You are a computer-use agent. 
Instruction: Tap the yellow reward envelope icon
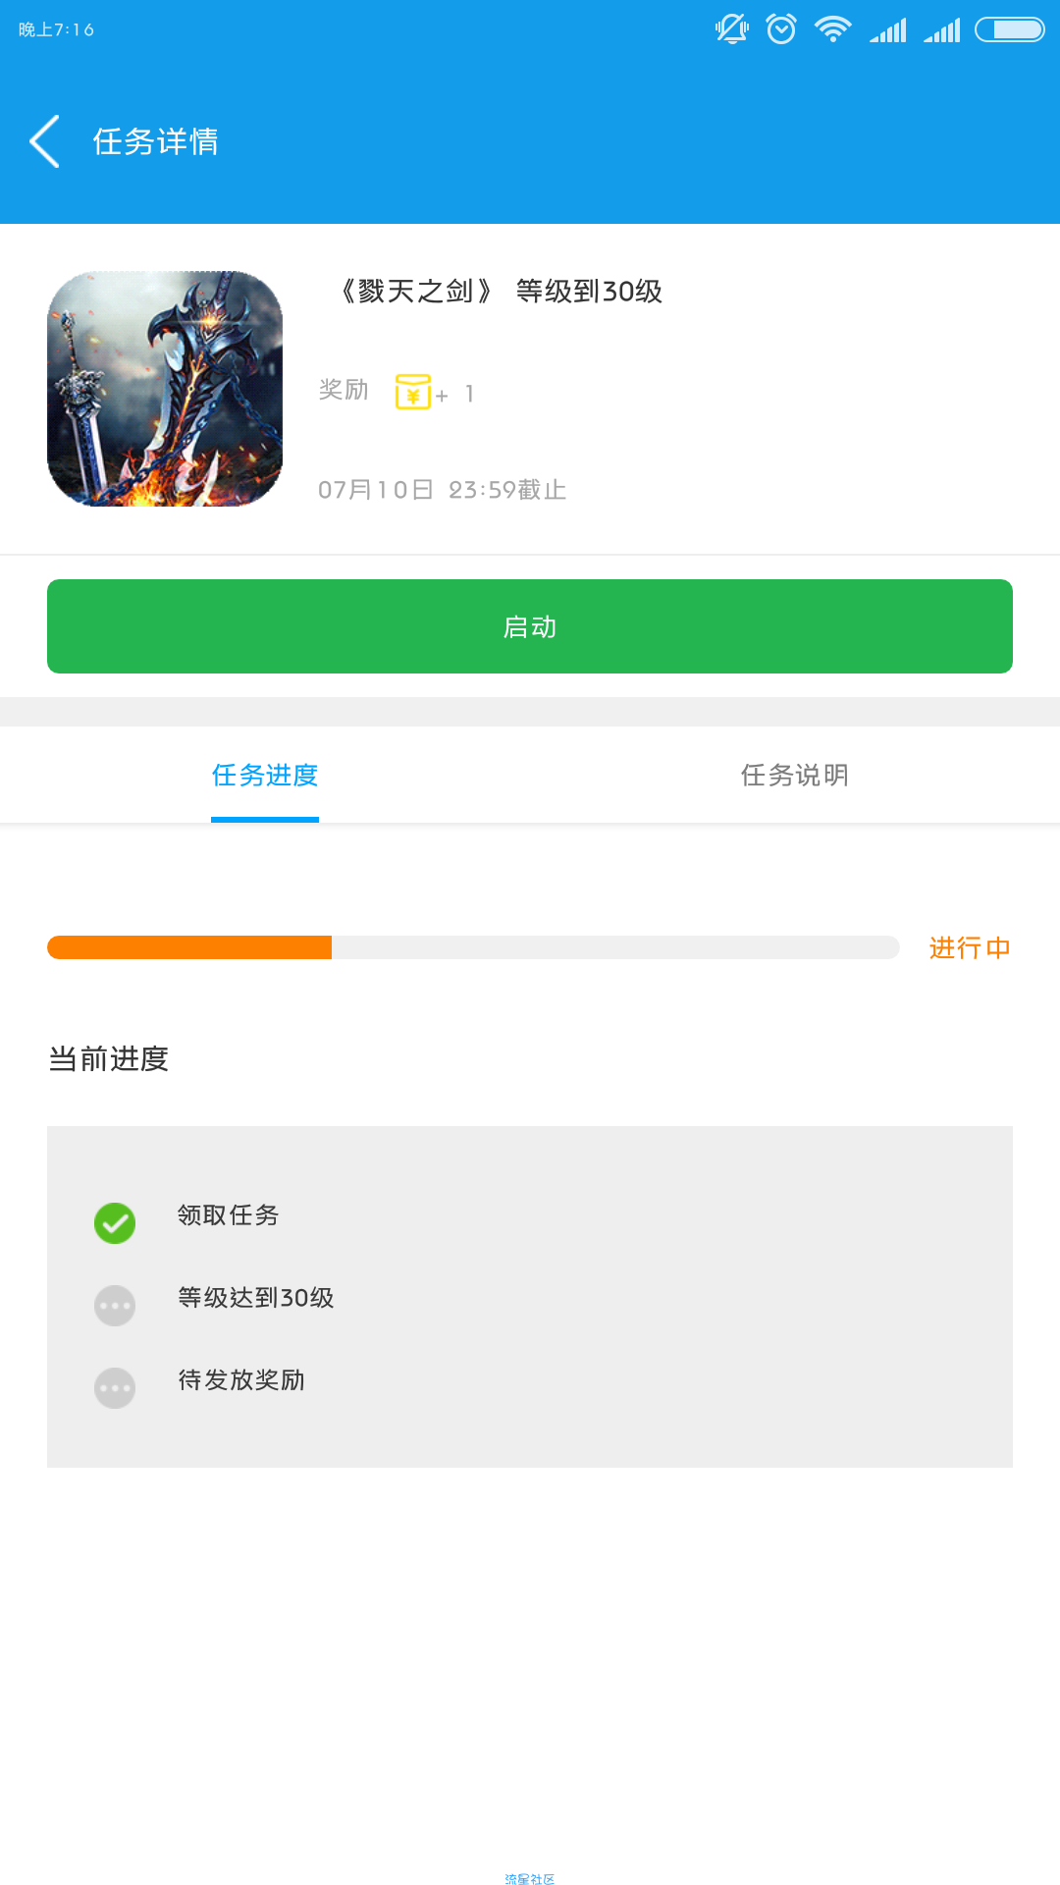[x=413, y=392]
